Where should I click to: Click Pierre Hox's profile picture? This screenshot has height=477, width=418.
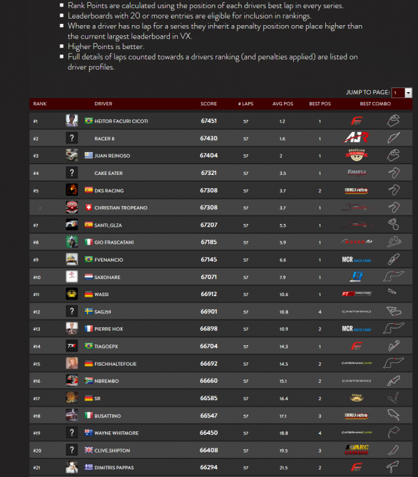click(72, 329)
